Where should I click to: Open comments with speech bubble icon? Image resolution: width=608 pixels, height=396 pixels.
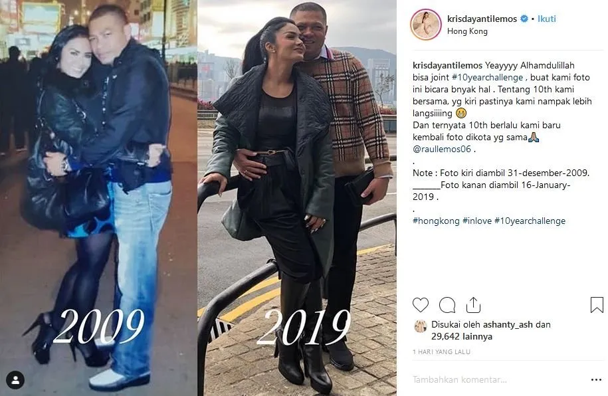[x=447, y=305]
